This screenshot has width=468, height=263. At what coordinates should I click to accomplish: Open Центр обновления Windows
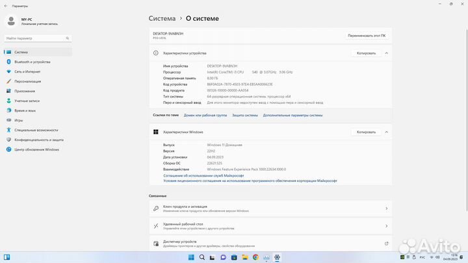coord(38,149)
